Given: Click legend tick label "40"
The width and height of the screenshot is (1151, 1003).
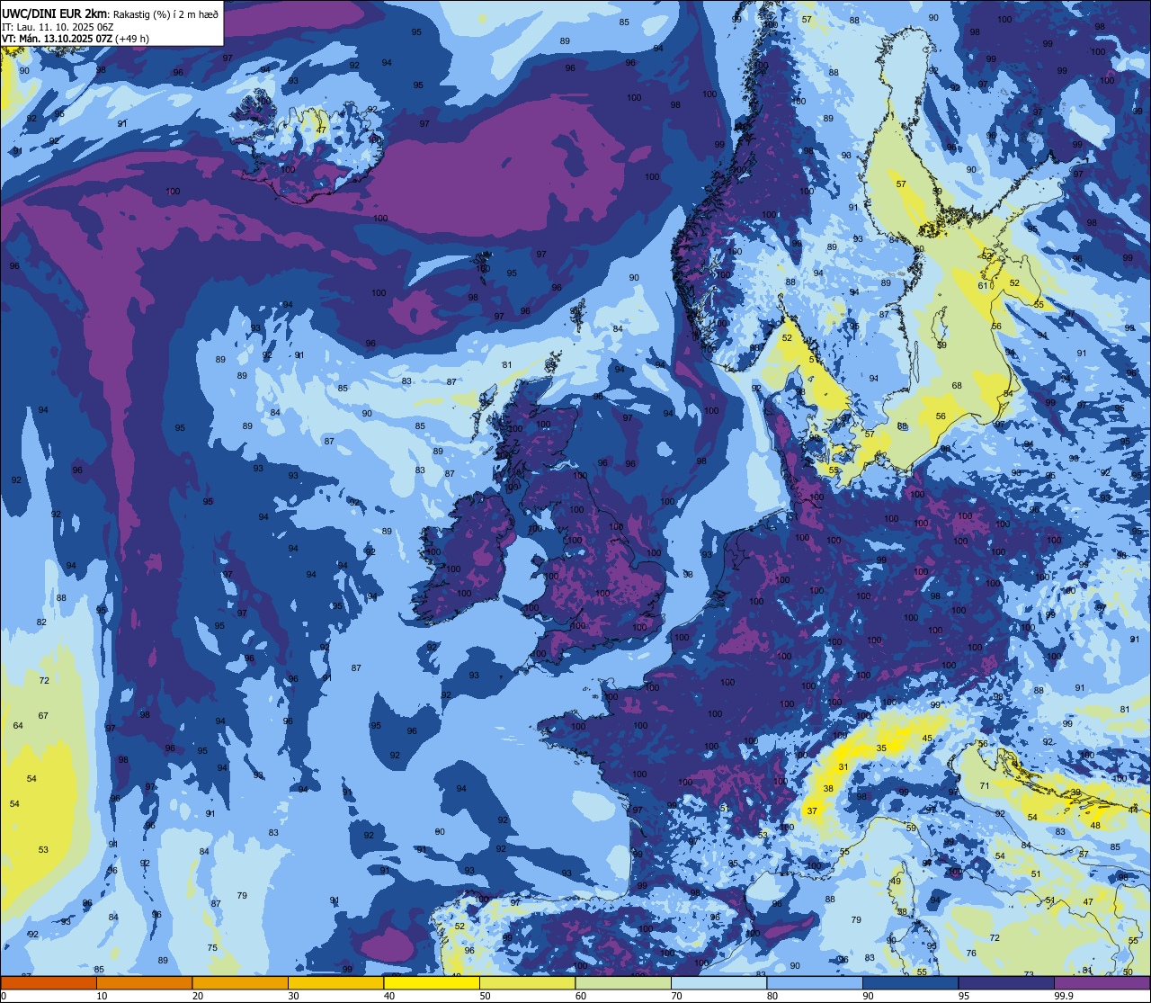Looking at the screenshot, I should [389, 996].
